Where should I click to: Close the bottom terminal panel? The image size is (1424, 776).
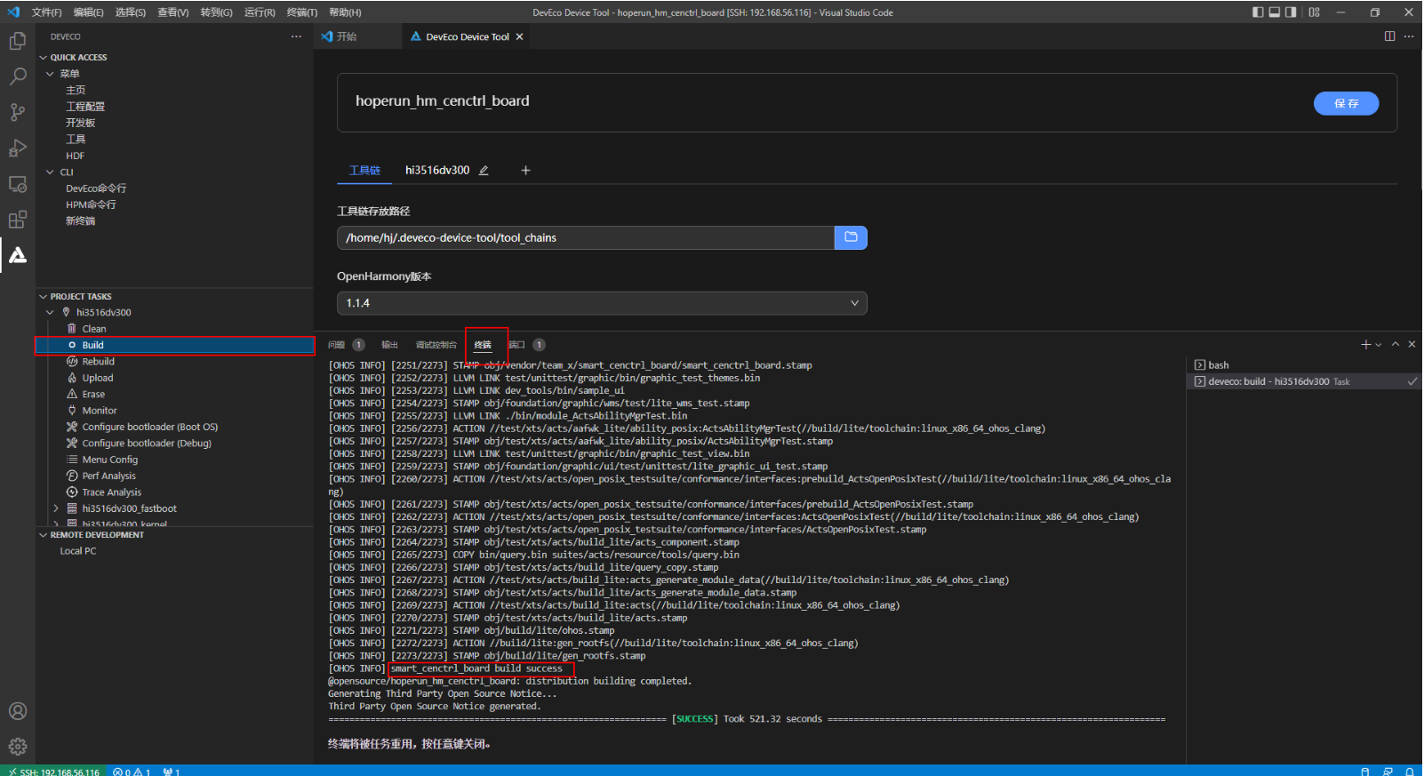[1412, 344]
